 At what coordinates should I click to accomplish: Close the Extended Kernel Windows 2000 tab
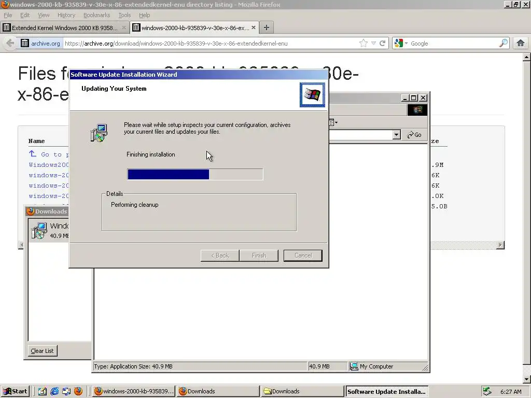[124, 28]
